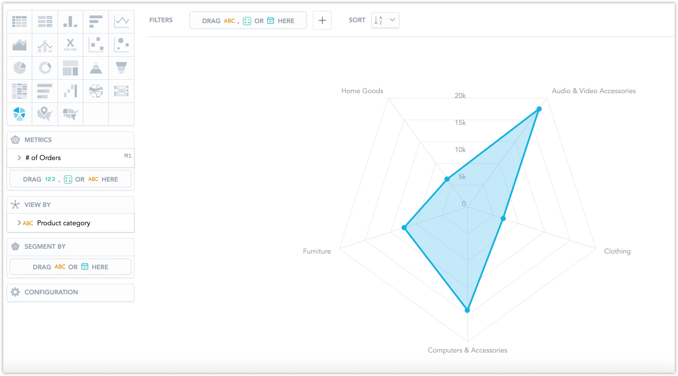The width and height of the screenshot is (678, 376).
Task: Select the Table visualization type
Action: tap(19, 22)
